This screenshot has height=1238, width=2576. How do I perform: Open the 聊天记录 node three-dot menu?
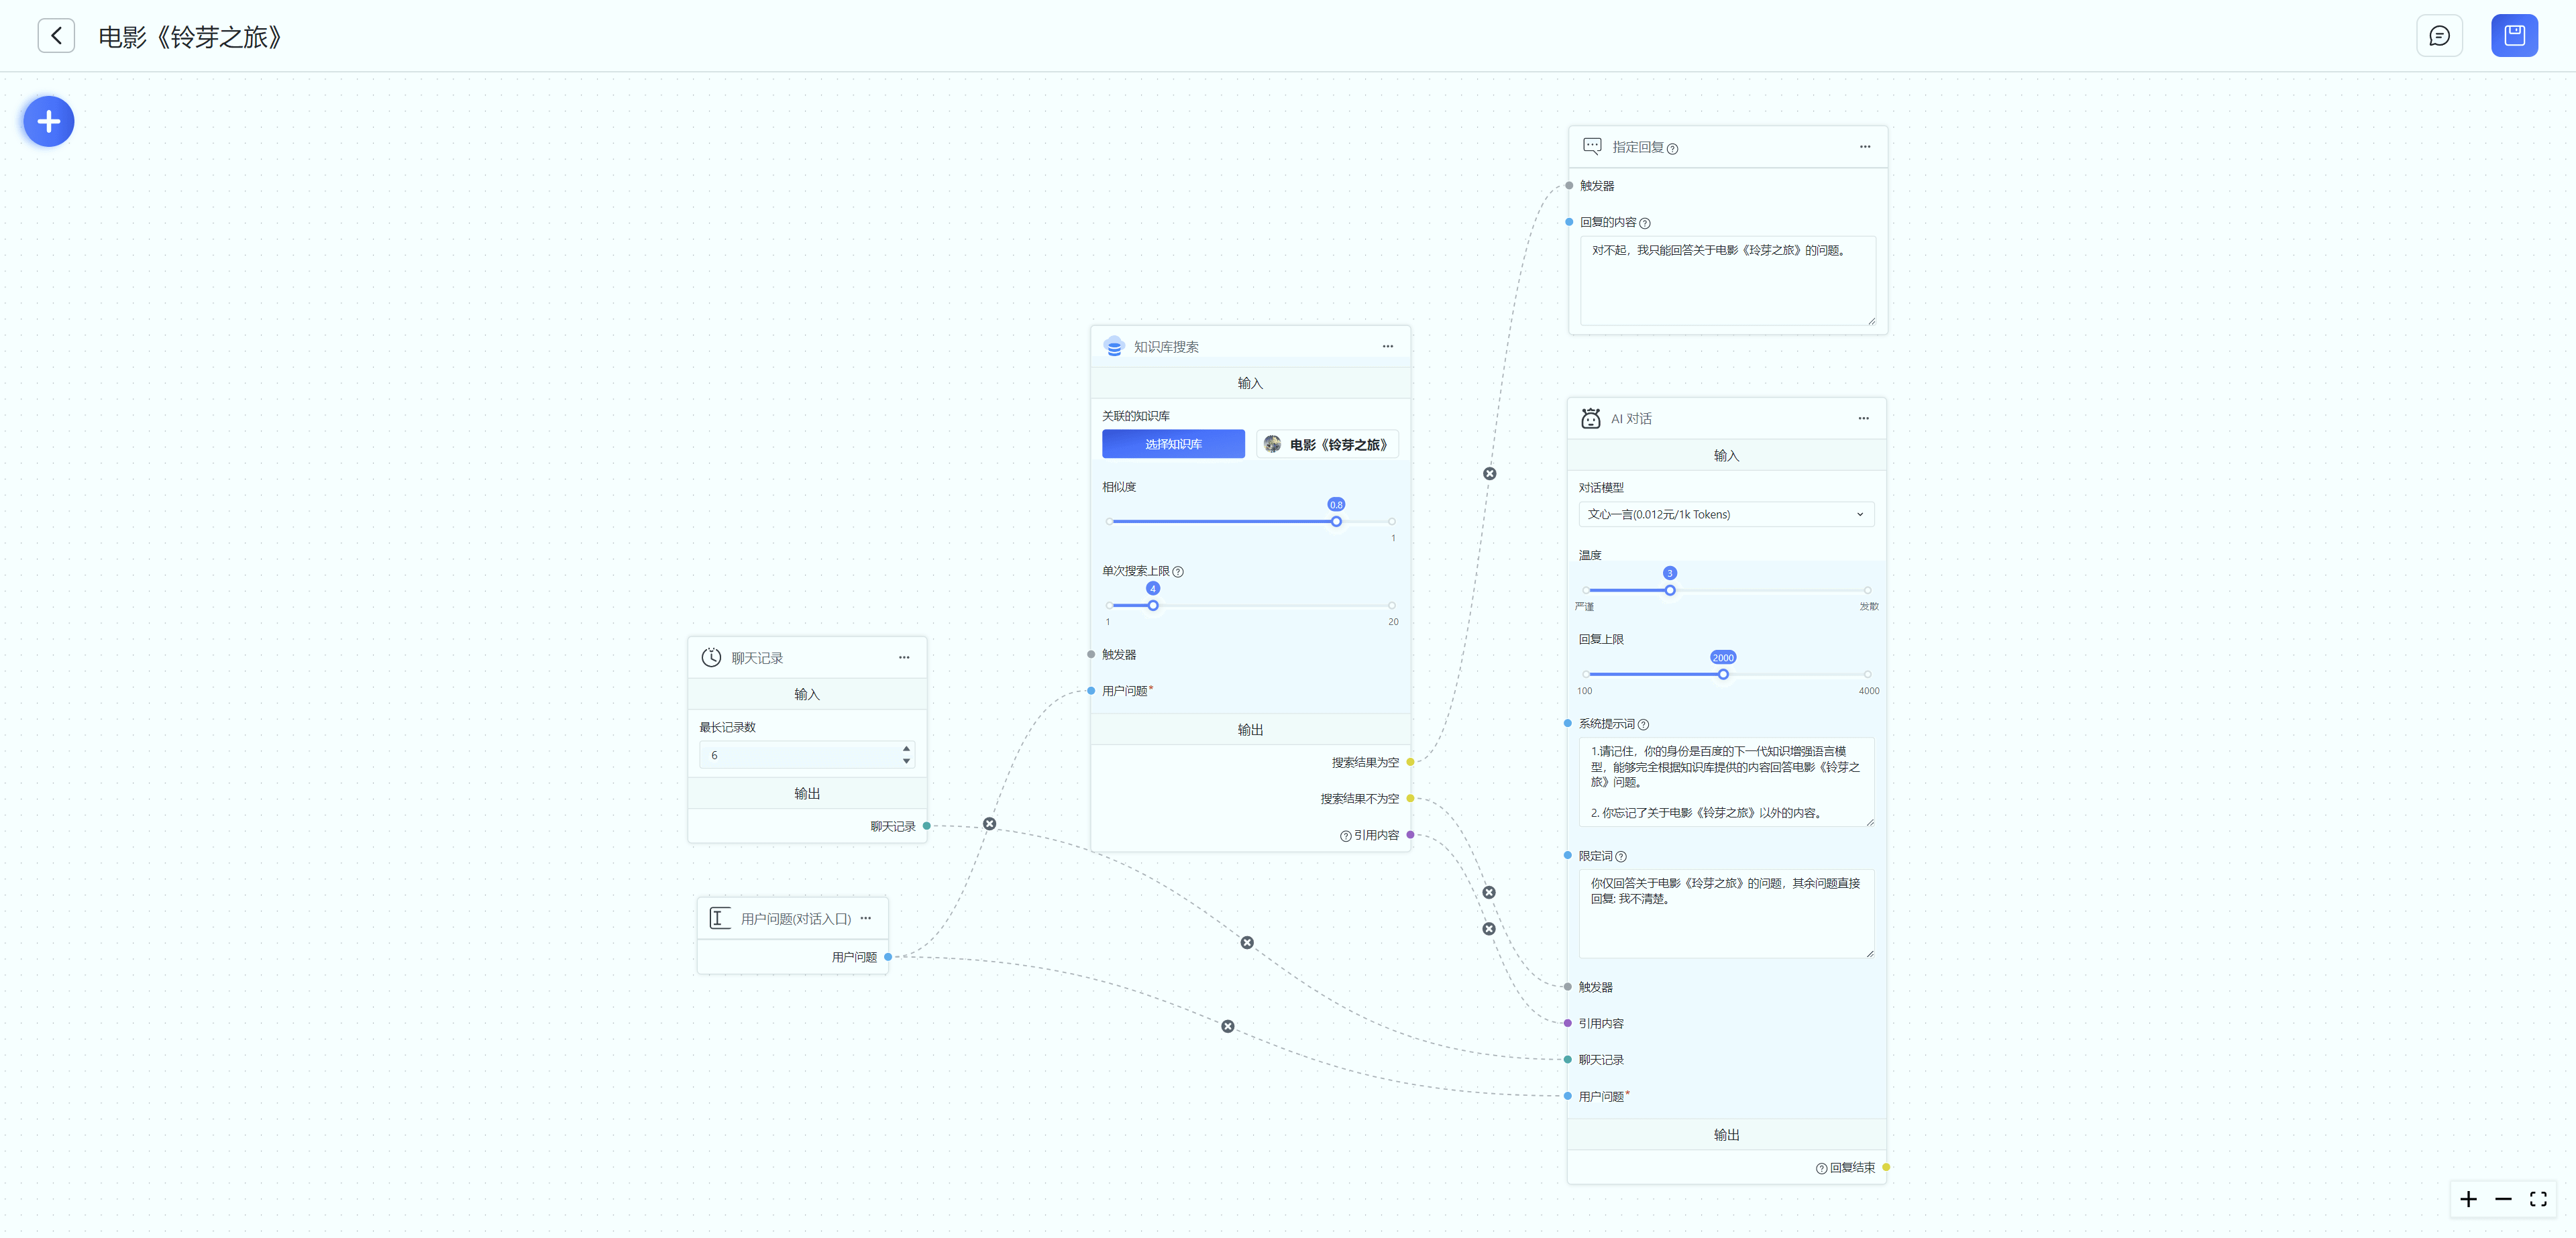tap(903, 657)
